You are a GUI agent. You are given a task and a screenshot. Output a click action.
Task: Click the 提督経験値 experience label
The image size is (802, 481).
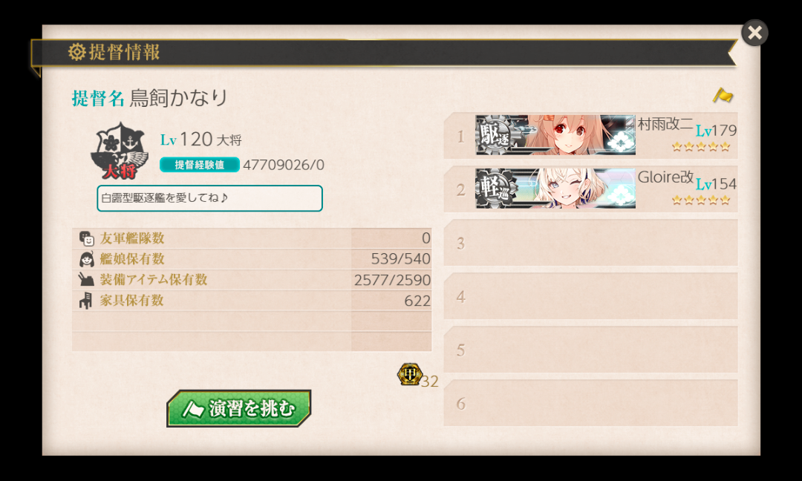200,165
